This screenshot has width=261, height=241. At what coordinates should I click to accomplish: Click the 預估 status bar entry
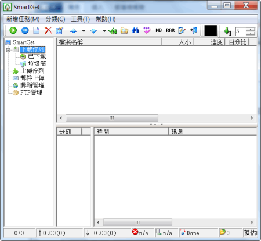(250, 233)
